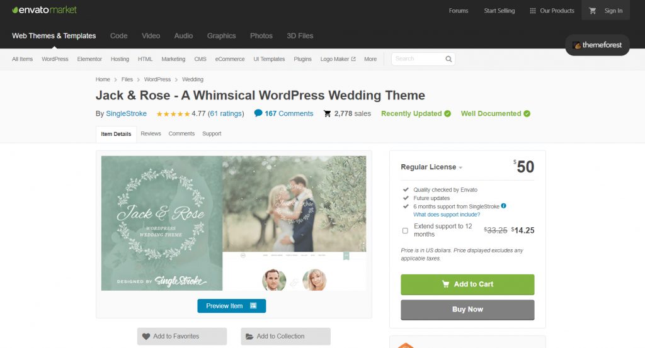Viewport: 645px width, 348px height.
Task: Open the Photos marketplace menu
Action: coord(261,36)
